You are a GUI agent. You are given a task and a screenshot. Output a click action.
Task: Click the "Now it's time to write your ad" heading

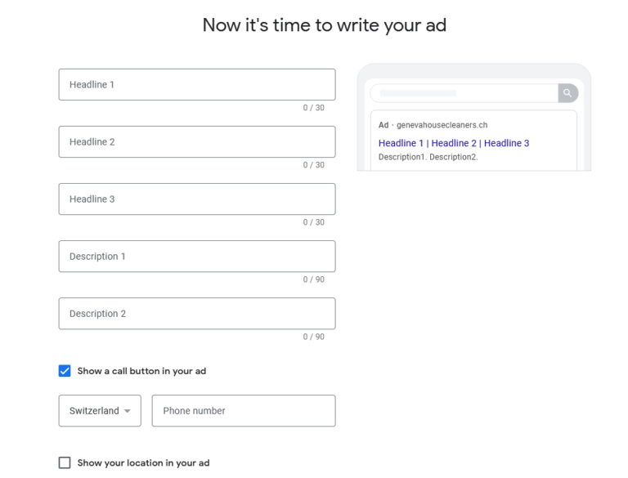tap(325, 25)
